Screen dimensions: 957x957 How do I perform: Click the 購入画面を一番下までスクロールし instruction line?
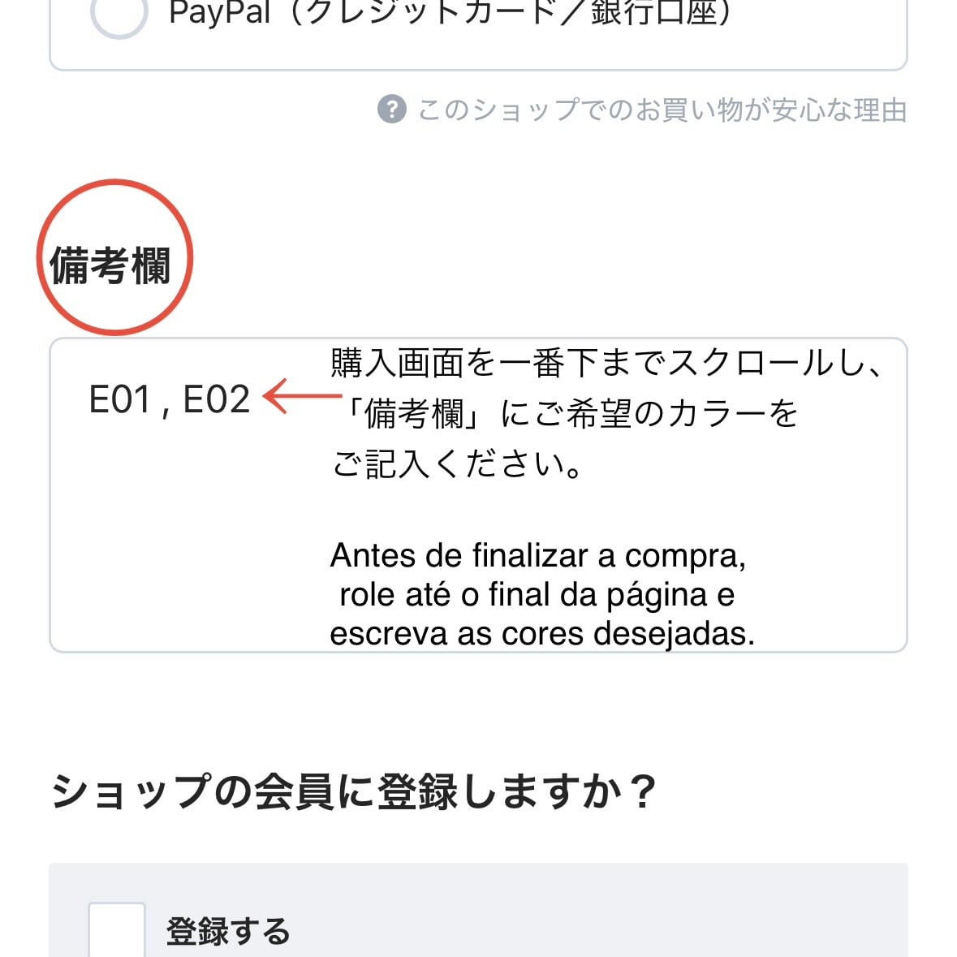(605, 362)
